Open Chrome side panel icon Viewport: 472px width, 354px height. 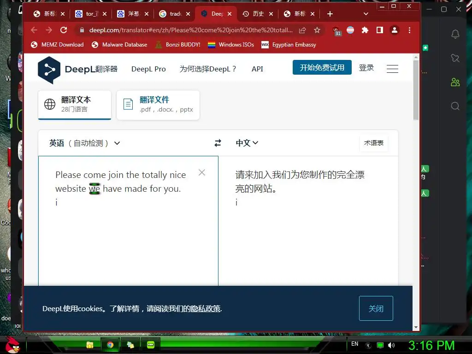point(380,30)
